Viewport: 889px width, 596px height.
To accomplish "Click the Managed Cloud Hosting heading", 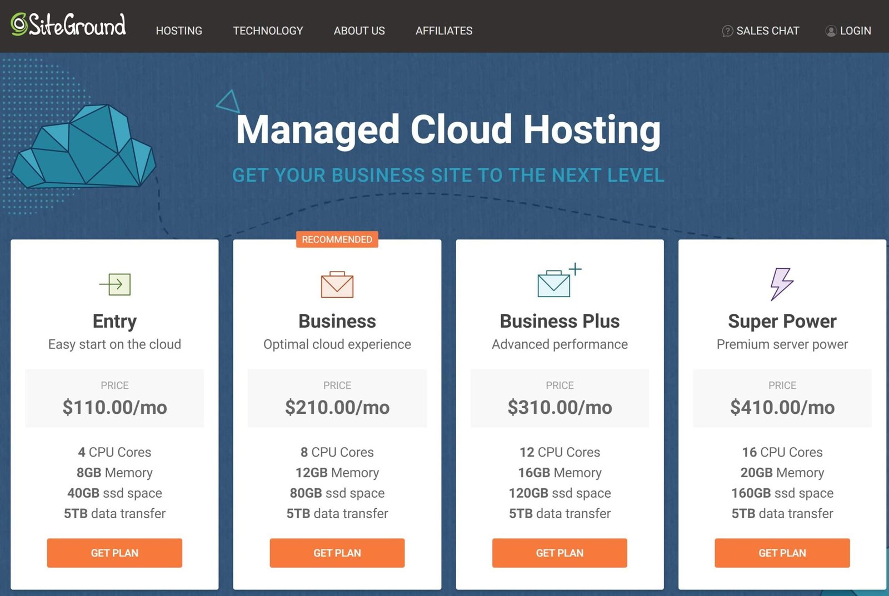I will coord(448,129).
